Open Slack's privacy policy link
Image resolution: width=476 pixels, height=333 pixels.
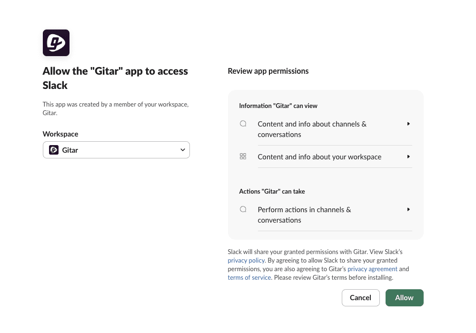pos(246,260)
